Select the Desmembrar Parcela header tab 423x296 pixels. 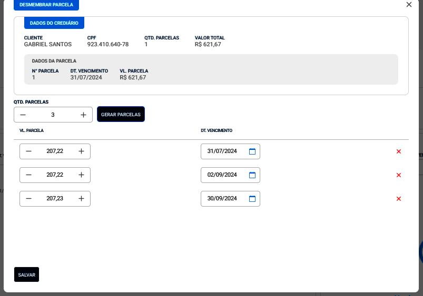coord(46,5)
